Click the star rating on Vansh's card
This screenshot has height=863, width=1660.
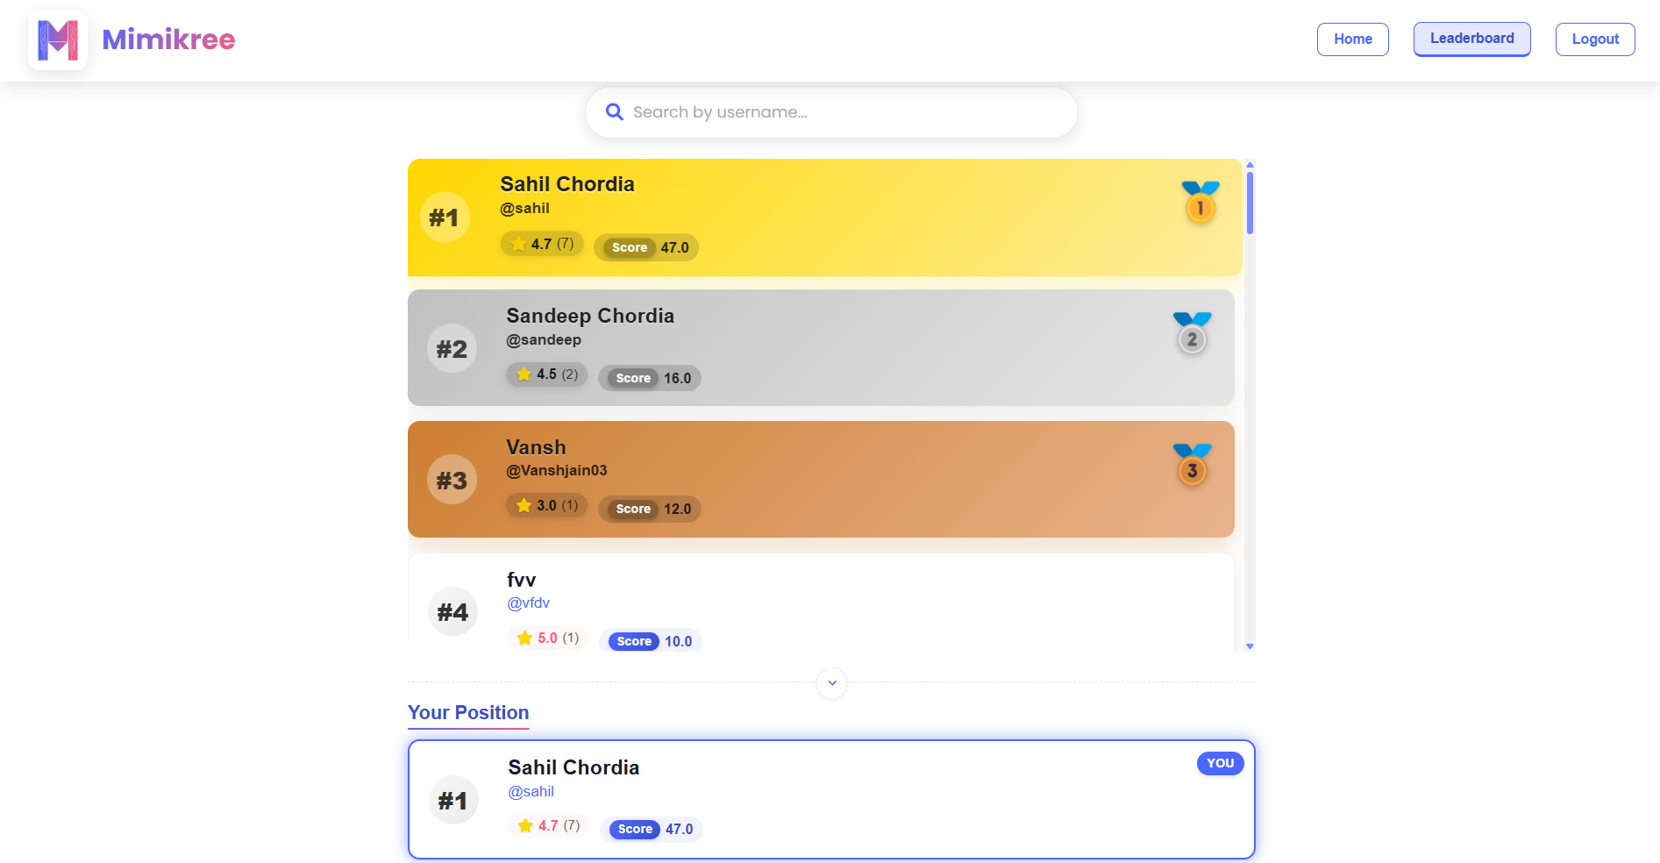tap(546, 505)
